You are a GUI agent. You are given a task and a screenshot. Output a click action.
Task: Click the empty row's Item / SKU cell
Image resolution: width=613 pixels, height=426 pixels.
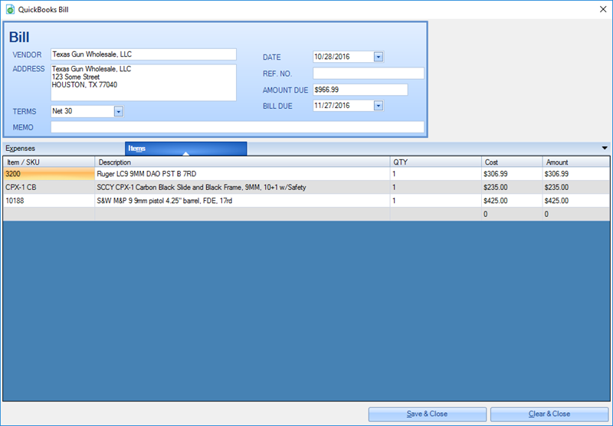(x=49, y=215)
